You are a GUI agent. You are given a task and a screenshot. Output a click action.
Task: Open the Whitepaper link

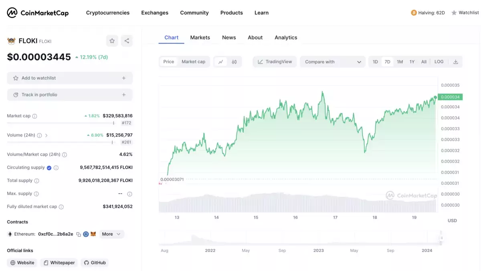[x=59, y=263]
